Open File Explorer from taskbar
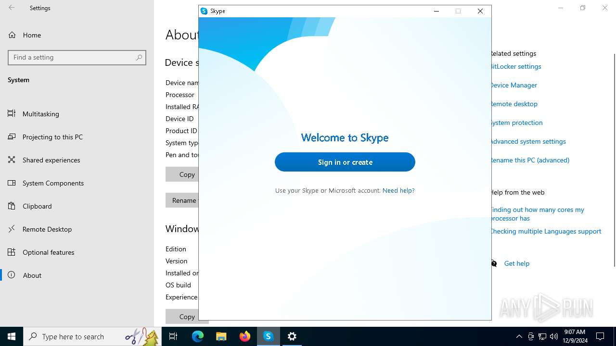The width and height of the screenshot is (616, 346). 221,336
